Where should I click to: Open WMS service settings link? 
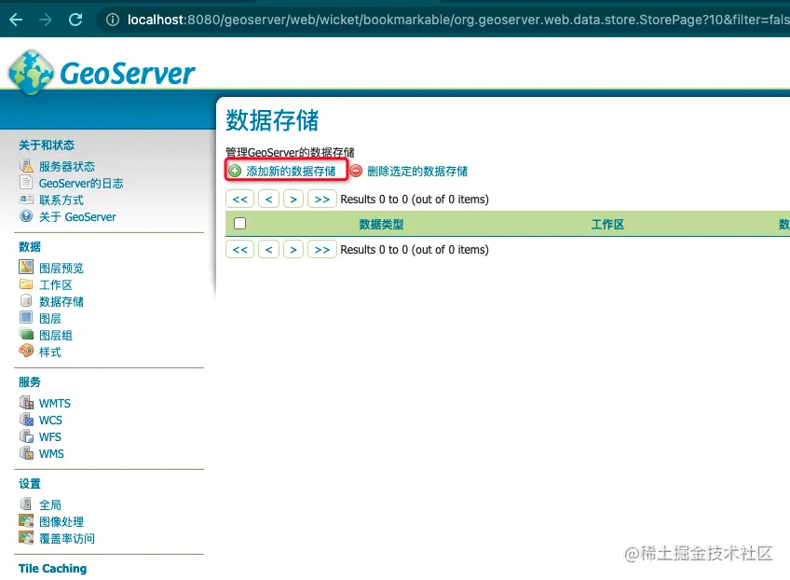pos(51,454)
